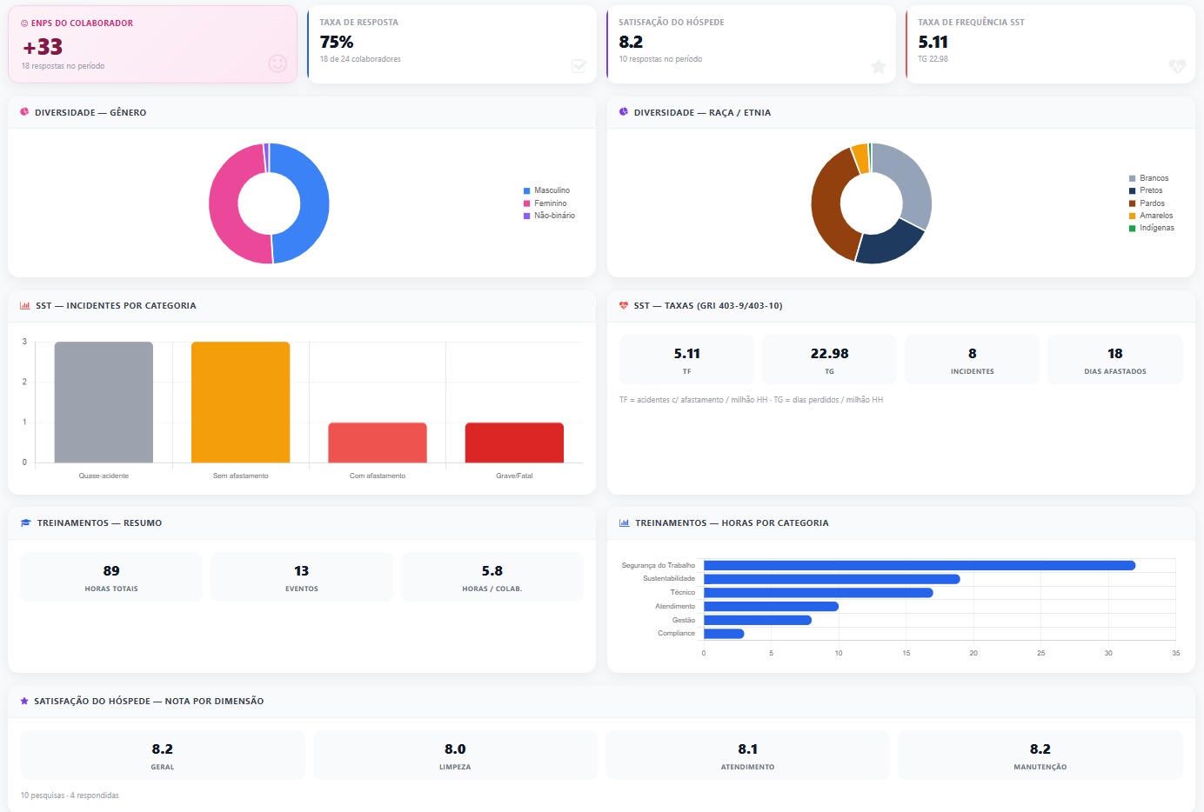
Task: Click the graduation cap icon beside Treinamentos — Resumo
Action: pyautogui.click(x=25, y=523)
